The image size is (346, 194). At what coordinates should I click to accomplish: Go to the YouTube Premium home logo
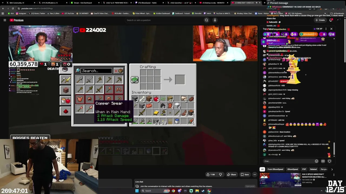(16, 20)
